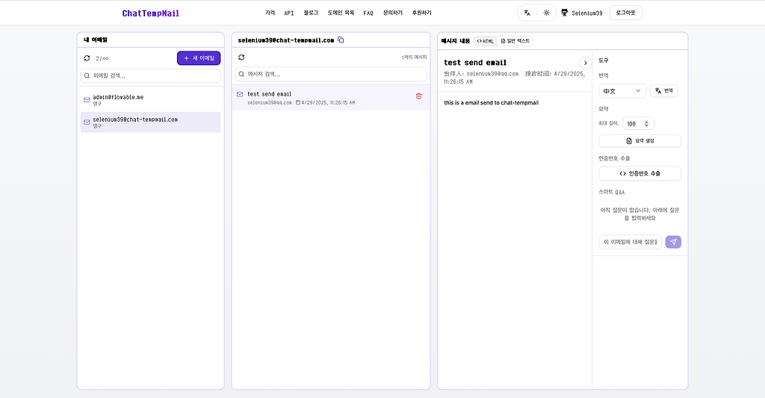Open the Selenium39 username link
This screenshot has width=765, height=398.
[x=587, y=13]
